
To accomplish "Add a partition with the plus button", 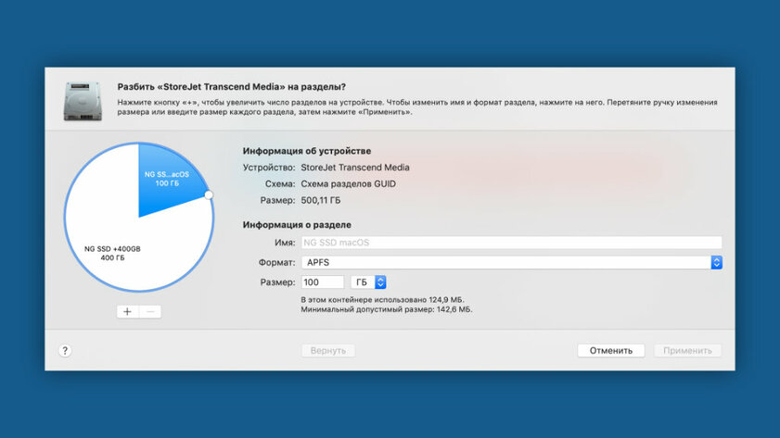I will [127, 311].
